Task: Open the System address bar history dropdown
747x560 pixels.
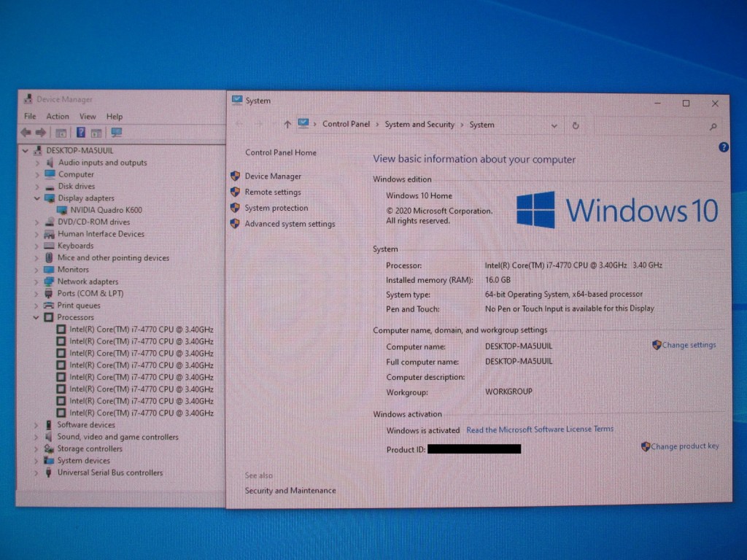Action: click(554, 126)
